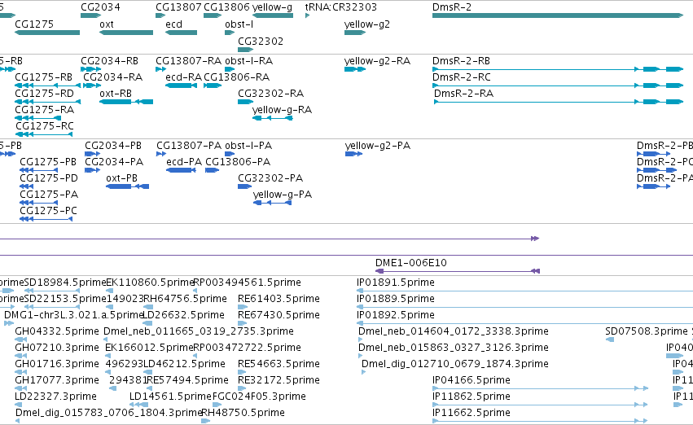The width and height of the screenshot is (693, 425).
Task: Select protein CG1275-PC
Action: 46,219
